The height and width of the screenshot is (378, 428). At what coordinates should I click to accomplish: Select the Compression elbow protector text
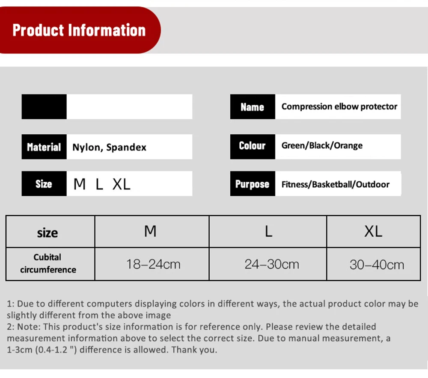tap(339, 107)
